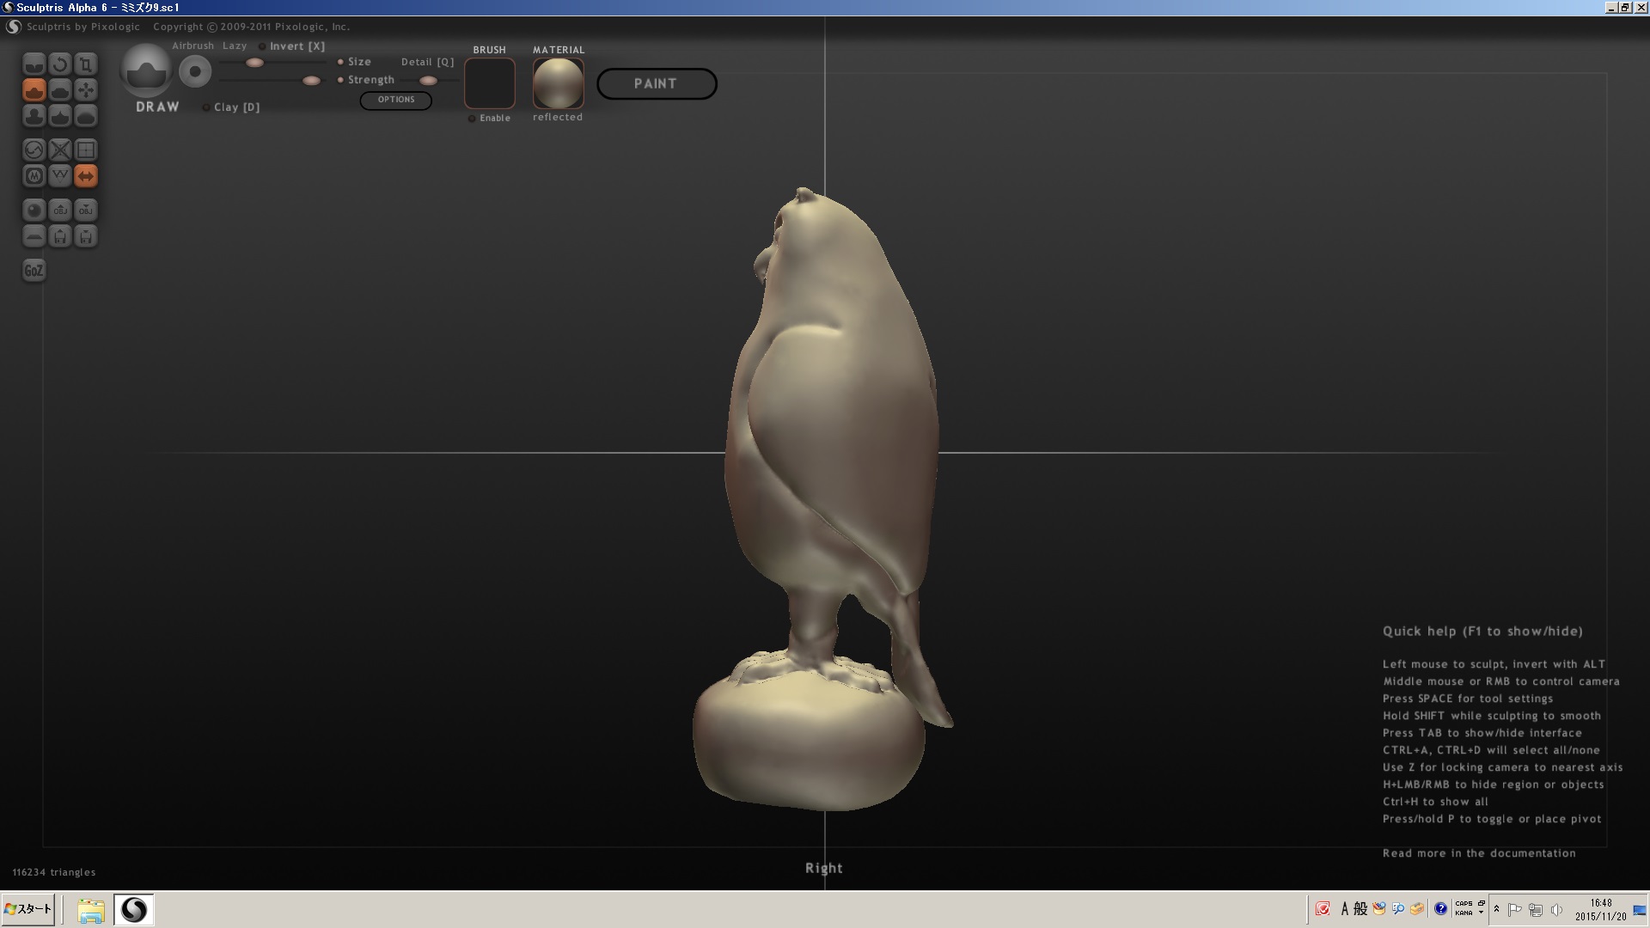The height and width of the screenshot is (928, 1650).
Task: Open the empty Brush texture slot
Action: click(x=489, y=83)
